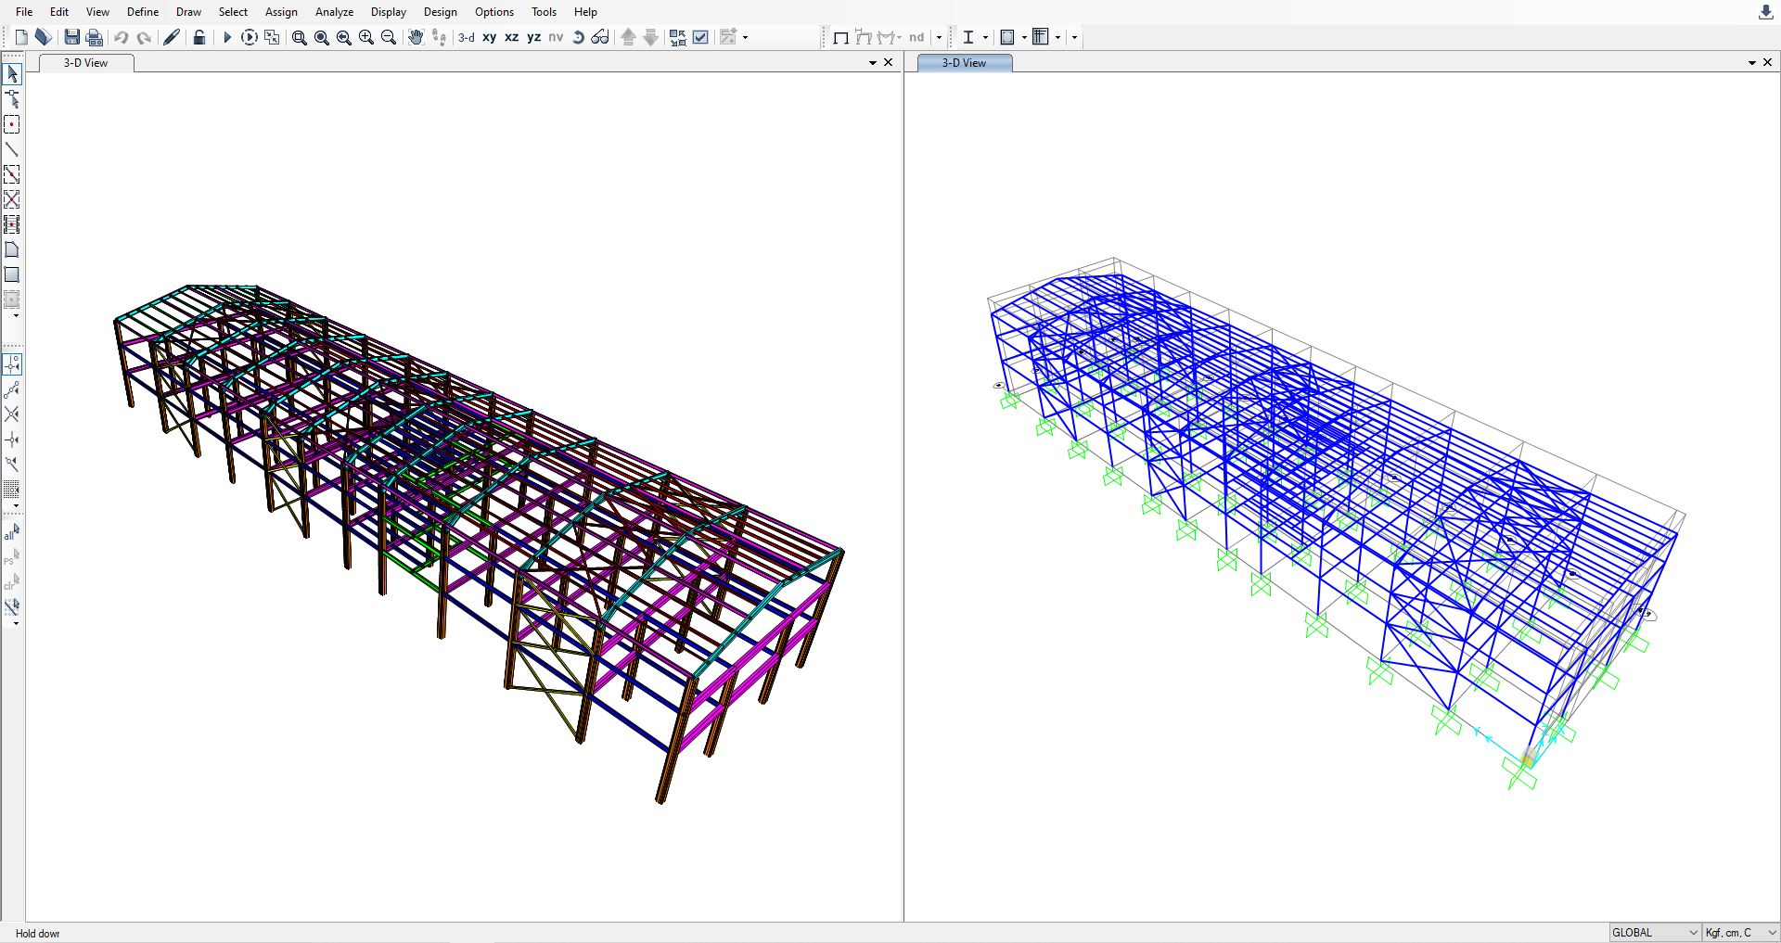
Task: Open the concrete design dropdown arrow
Action: [1024, 37]
